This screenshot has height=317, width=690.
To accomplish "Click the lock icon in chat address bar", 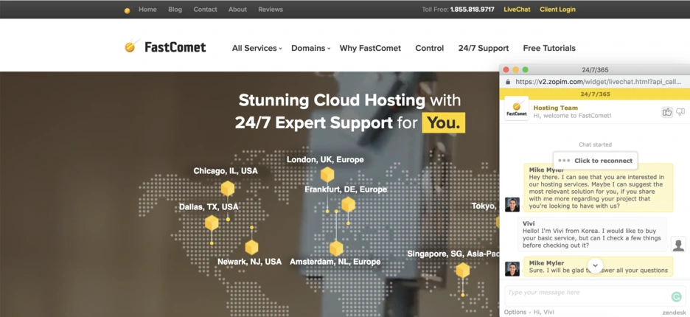I will point(508,81).
